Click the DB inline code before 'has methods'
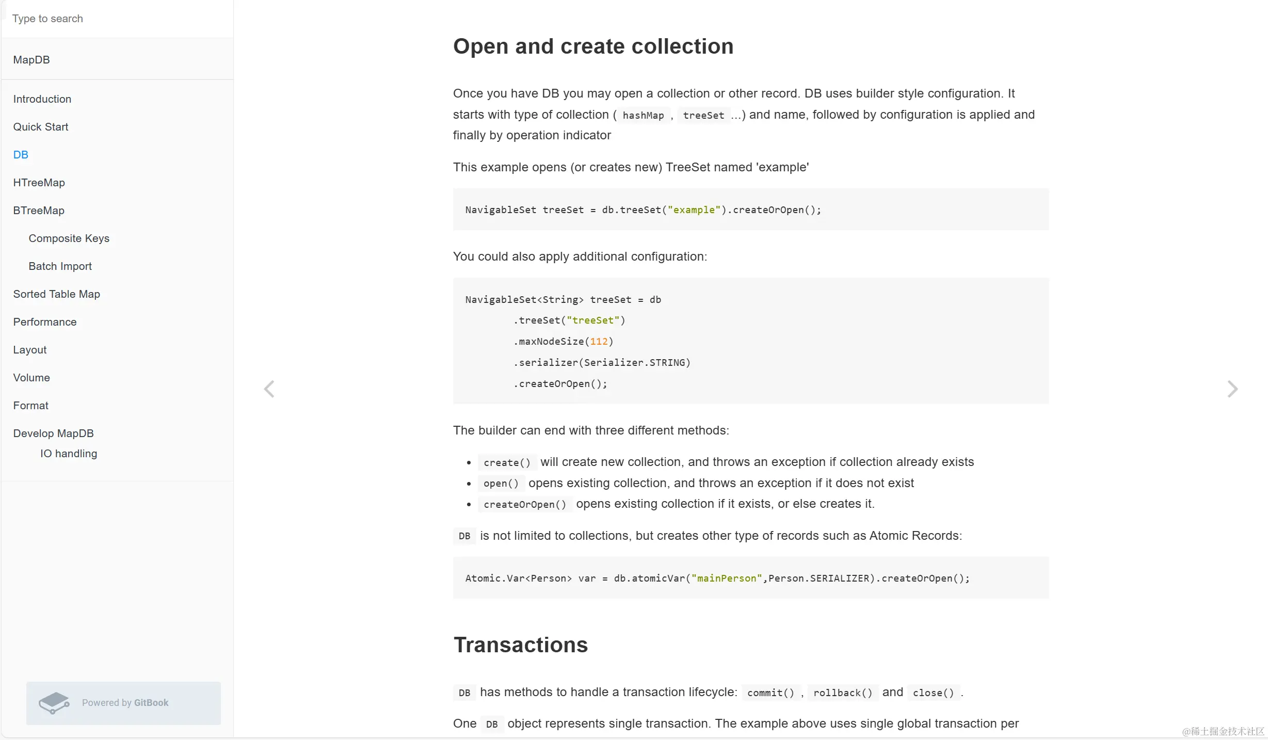This screenshot has width=1268, height=740. pyautogui.click(x=464, y=693)
